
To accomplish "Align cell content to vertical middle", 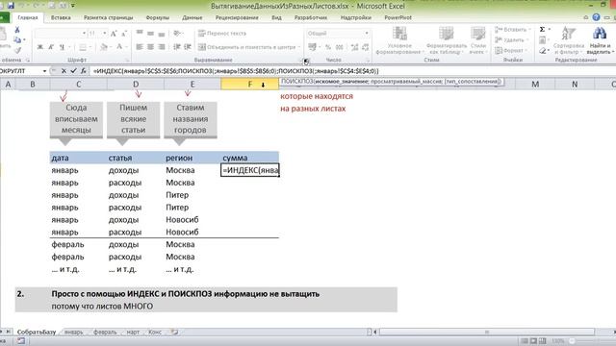I will [150, 34].
